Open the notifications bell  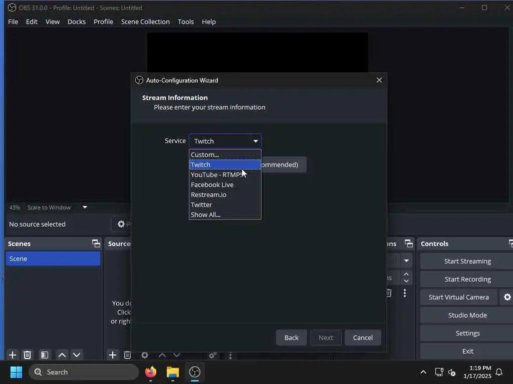coord(499,372)
